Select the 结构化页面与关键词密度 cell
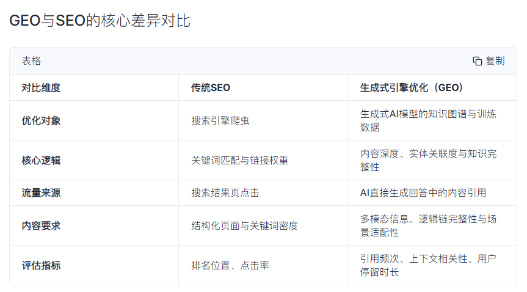The width and height of the screenshot is (527, 292). point(244,226)
